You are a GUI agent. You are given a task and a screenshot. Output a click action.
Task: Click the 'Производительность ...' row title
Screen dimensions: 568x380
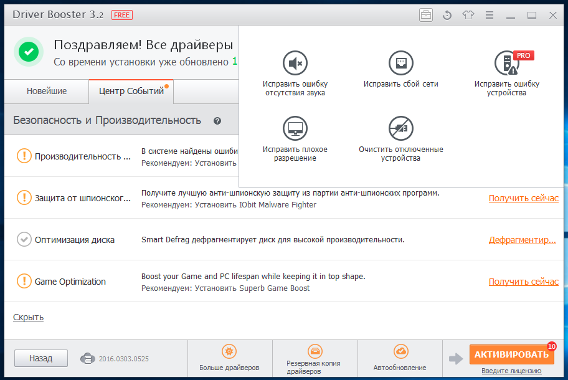(83, 156)
